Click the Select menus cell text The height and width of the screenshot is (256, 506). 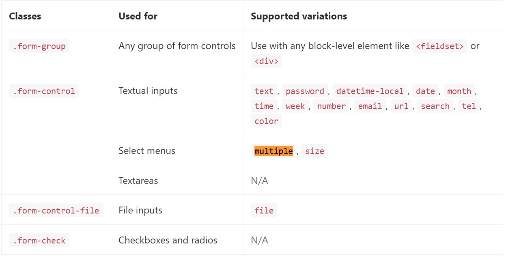(147, 151)
